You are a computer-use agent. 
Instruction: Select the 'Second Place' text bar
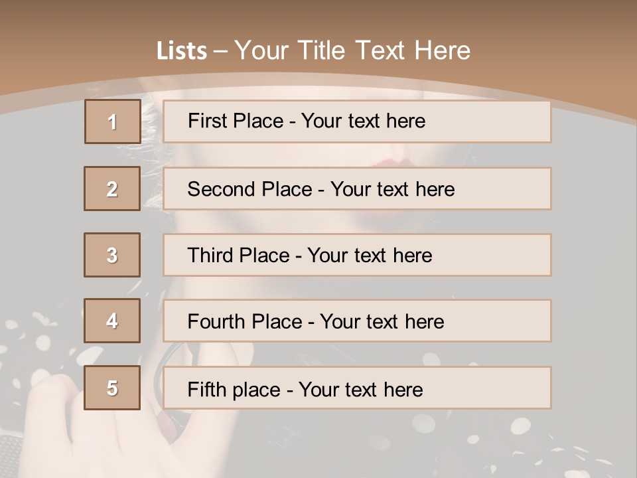click(x=357, y=189)
